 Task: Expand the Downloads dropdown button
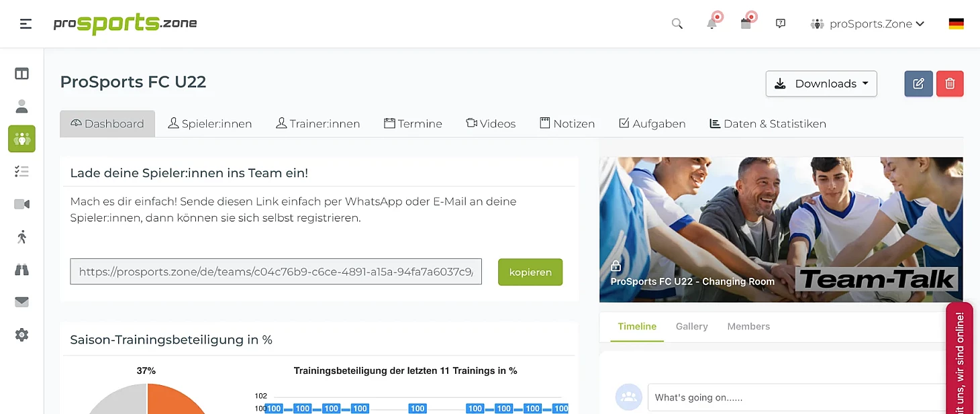(821, 84)
